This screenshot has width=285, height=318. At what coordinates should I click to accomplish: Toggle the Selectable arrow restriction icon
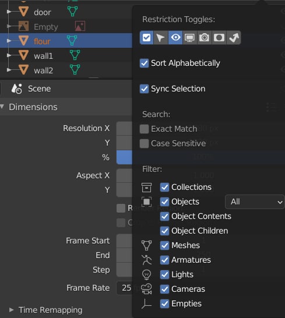point(161,38)
